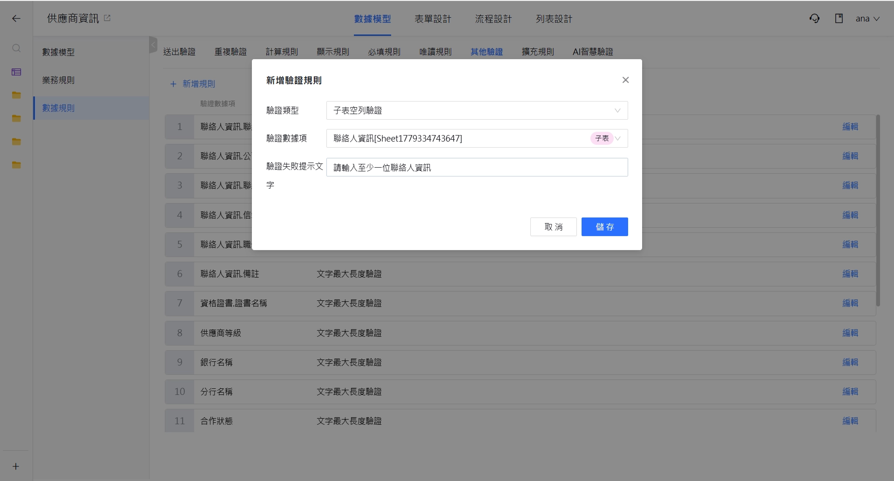This screenshot has height=481, width=894.
Task: Collapse the left panel with the arrow handle
Action: (153, 45)
